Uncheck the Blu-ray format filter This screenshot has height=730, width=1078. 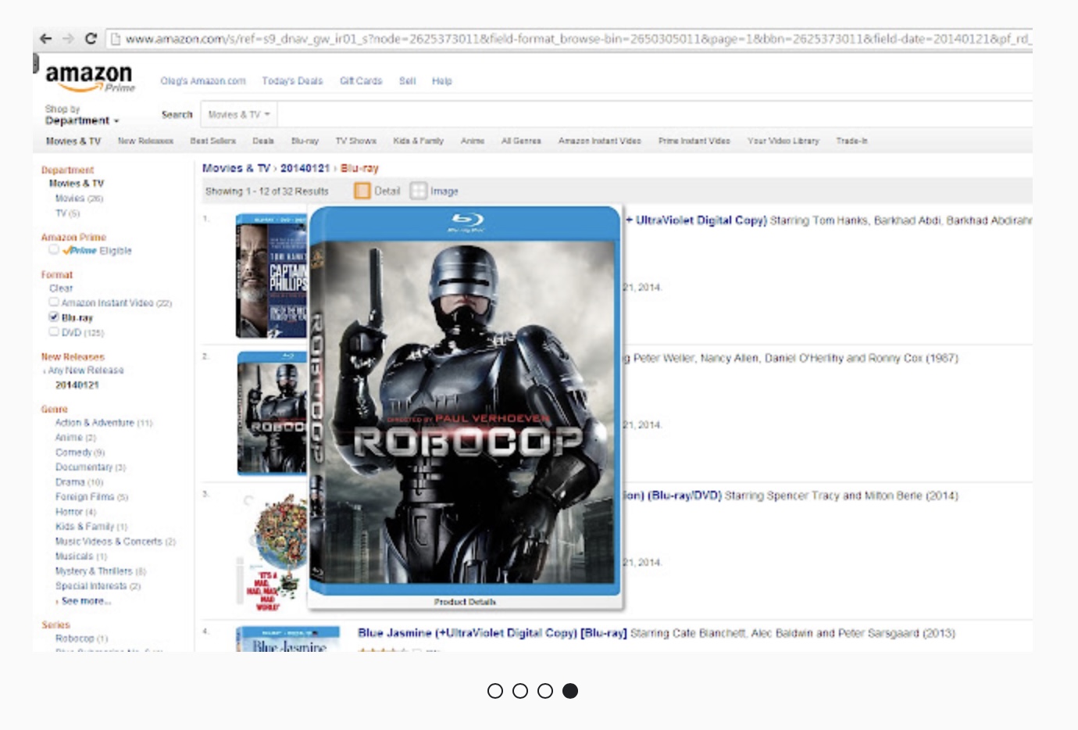[x=54, y=317]
